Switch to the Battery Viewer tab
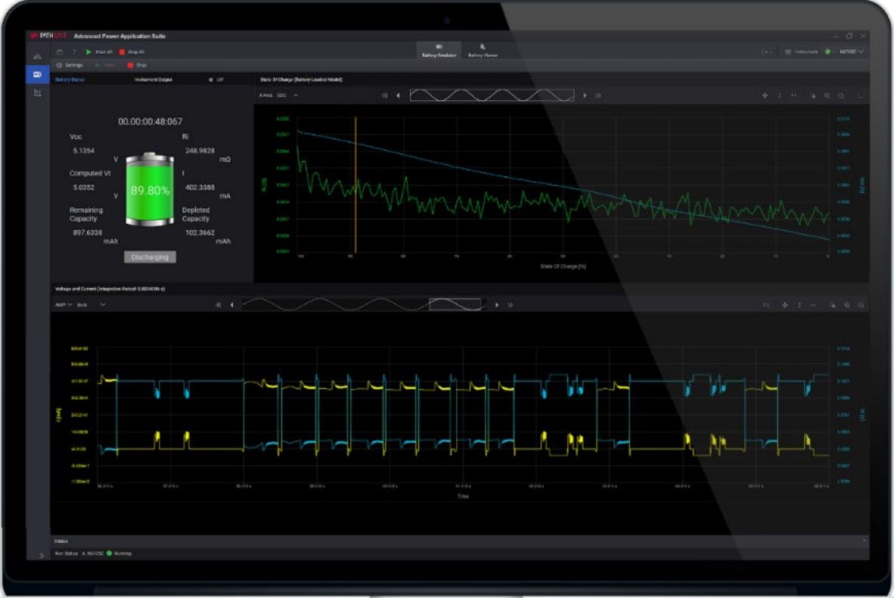The image size is (894, 598). click(x=483, y=51)
